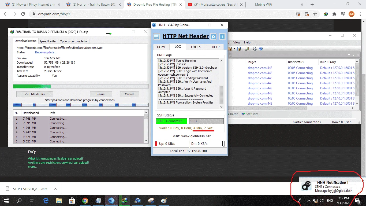Open the maximum file size FAQ link
366x206 pixels.
56,159
